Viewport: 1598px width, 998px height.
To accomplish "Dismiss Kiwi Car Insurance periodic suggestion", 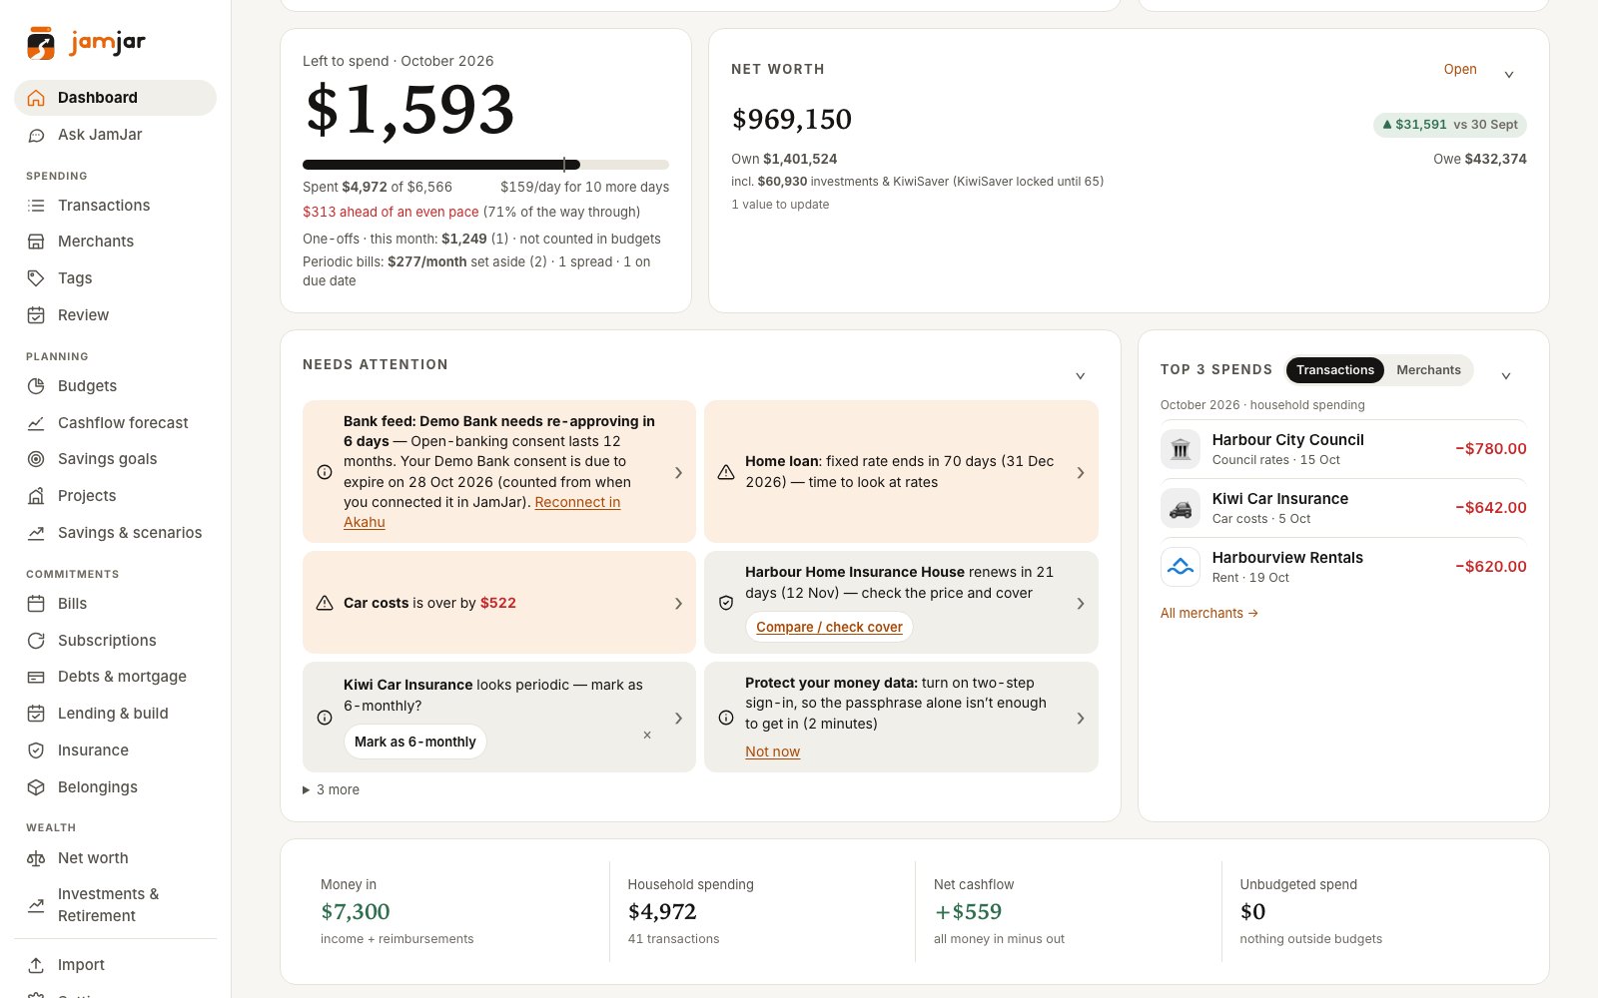I will [x=647, y=736].
